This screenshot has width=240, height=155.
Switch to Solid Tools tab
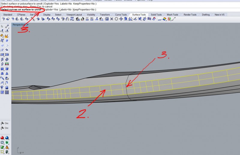[156, 15]
